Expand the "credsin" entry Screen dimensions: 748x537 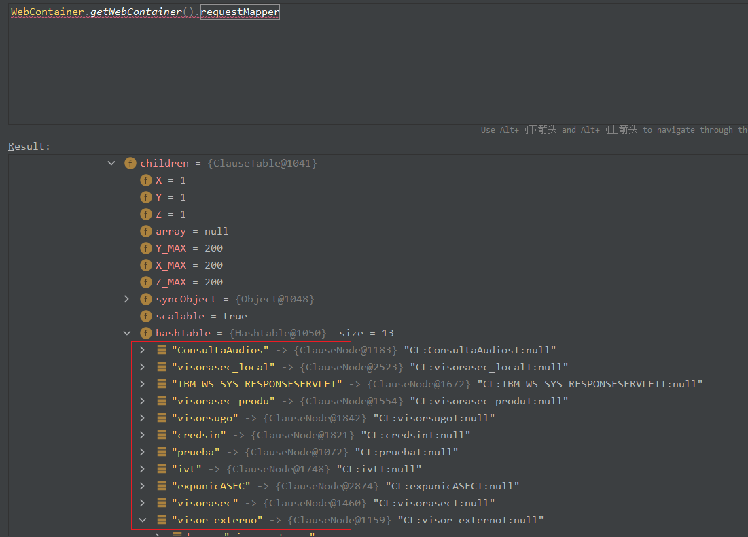point(142,435)
